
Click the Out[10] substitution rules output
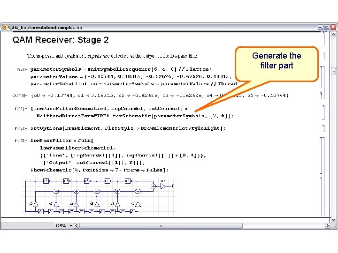click(x=160, y=95)
